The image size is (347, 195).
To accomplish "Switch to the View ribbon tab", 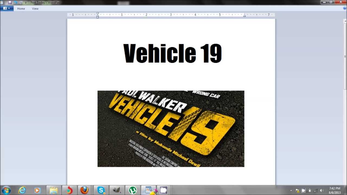I will [35, 9].
